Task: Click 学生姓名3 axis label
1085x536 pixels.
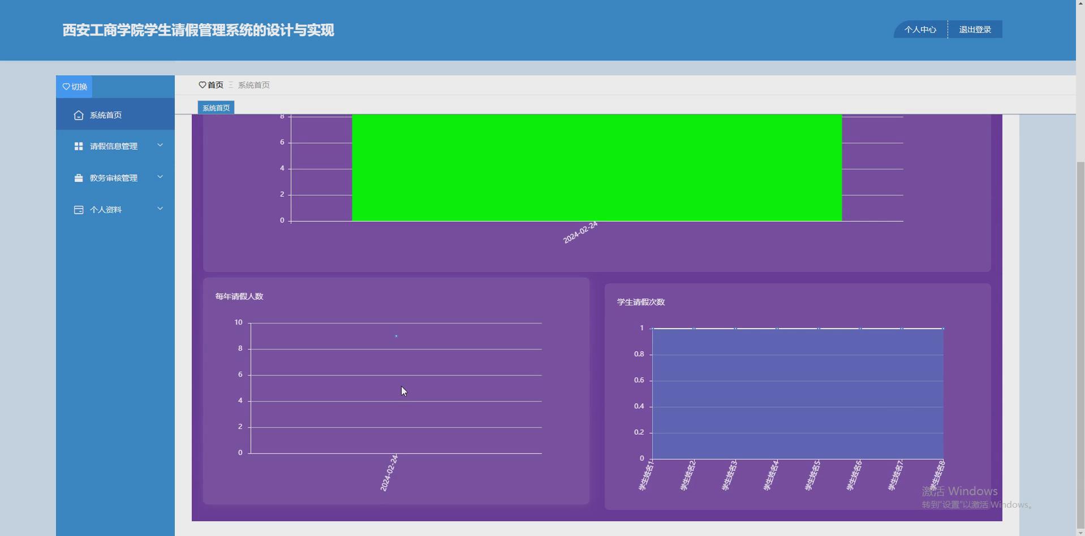Action: click(x=729, y=476)
